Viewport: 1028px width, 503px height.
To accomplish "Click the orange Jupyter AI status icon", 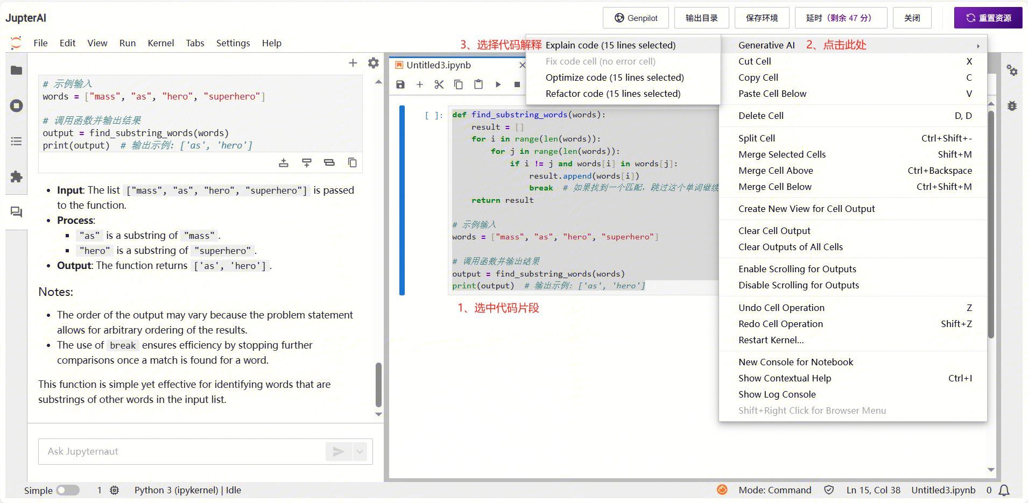I will pos(722,490).
